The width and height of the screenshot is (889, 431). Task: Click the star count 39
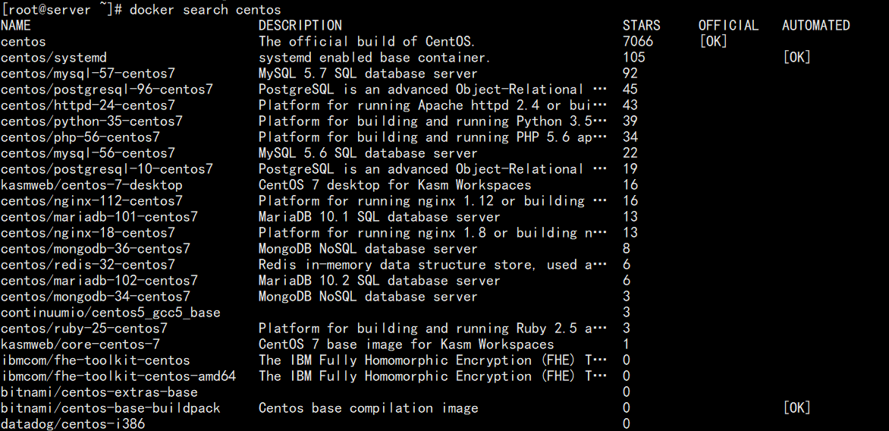coord(630,121)
